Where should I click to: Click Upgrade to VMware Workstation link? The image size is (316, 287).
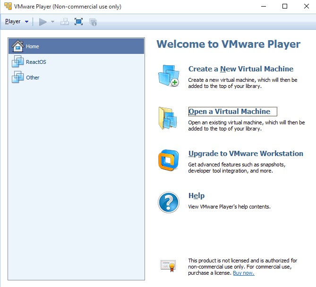point(246,154)
